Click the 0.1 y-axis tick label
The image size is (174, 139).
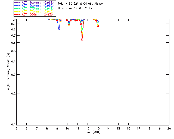click(x=13, y=125)
